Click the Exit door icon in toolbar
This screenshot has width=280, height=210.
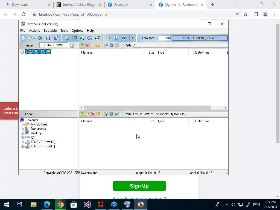131,38
